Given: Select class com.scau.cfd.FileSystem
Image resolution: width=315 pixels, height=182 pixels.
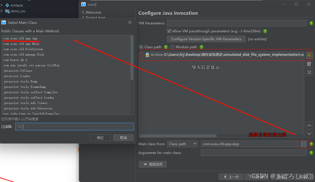Looking at the screenshot, I should [x=23, y=49].
